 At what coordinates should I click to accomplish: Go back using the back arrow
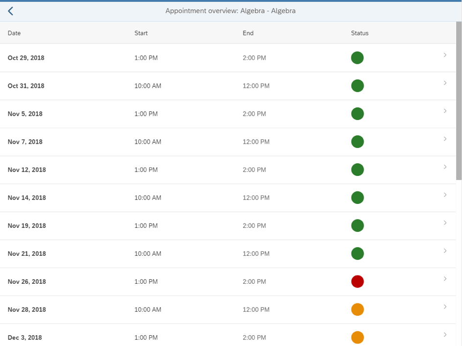(x=11, y=11)
